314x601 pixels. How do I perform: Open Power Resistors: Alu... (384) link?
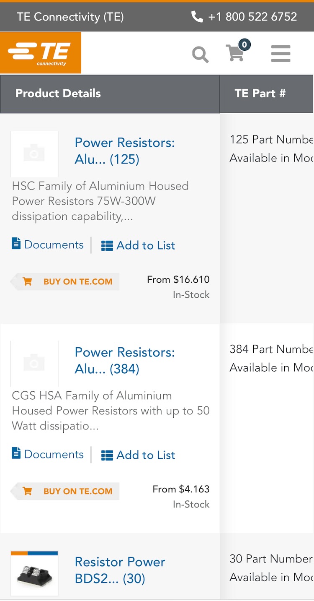tap(124, 361)
